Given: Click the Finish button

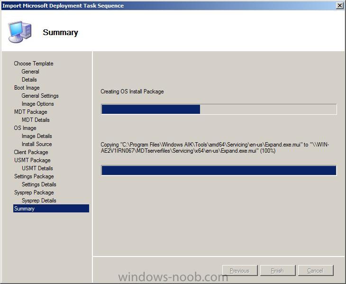Looking at the screenshot, I should [x=278, y=271].
